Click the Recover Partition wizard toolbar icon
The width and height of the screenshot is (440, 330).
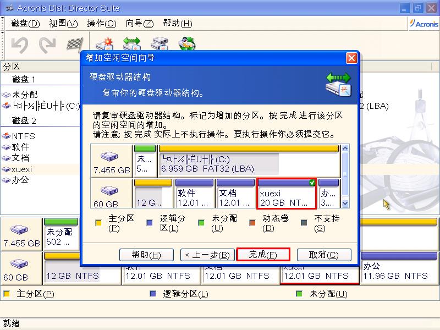187,44
